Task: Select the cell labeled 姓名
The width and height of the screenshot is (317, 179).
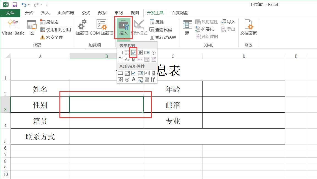Action: pos(40,89)
